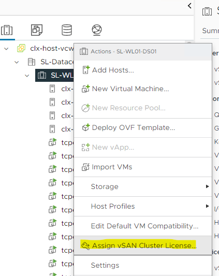Select Import VMs from the menu
The image size is (219, 276).
tap(143, 167)
